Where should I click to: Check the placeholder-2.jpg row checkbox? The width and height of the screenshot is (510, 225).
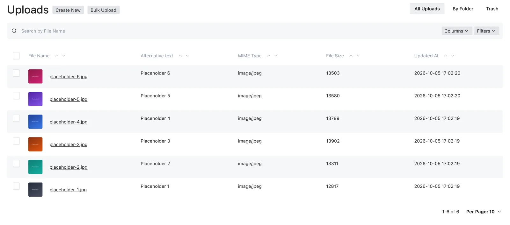click(x=16, y=163)
